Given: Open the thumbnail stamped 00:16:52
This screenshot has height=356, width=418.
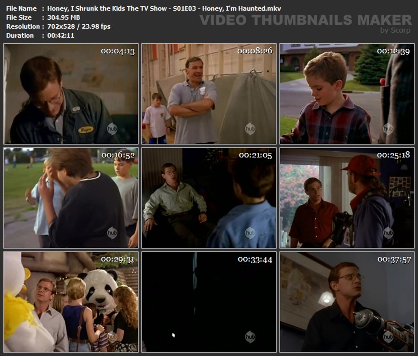Looking at the screenshot, I should click(x=71, y=198).
